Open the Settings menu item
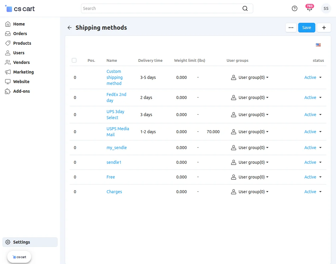336x264 pixels. 21,242
